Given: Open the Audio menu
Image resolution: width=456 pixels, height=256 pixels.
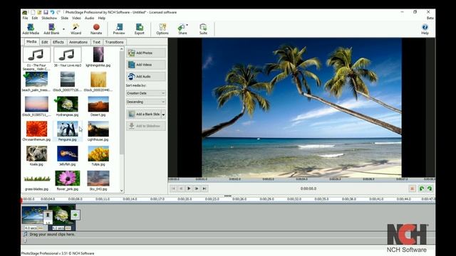Looking at the screenshot, I should click(89, 18).
